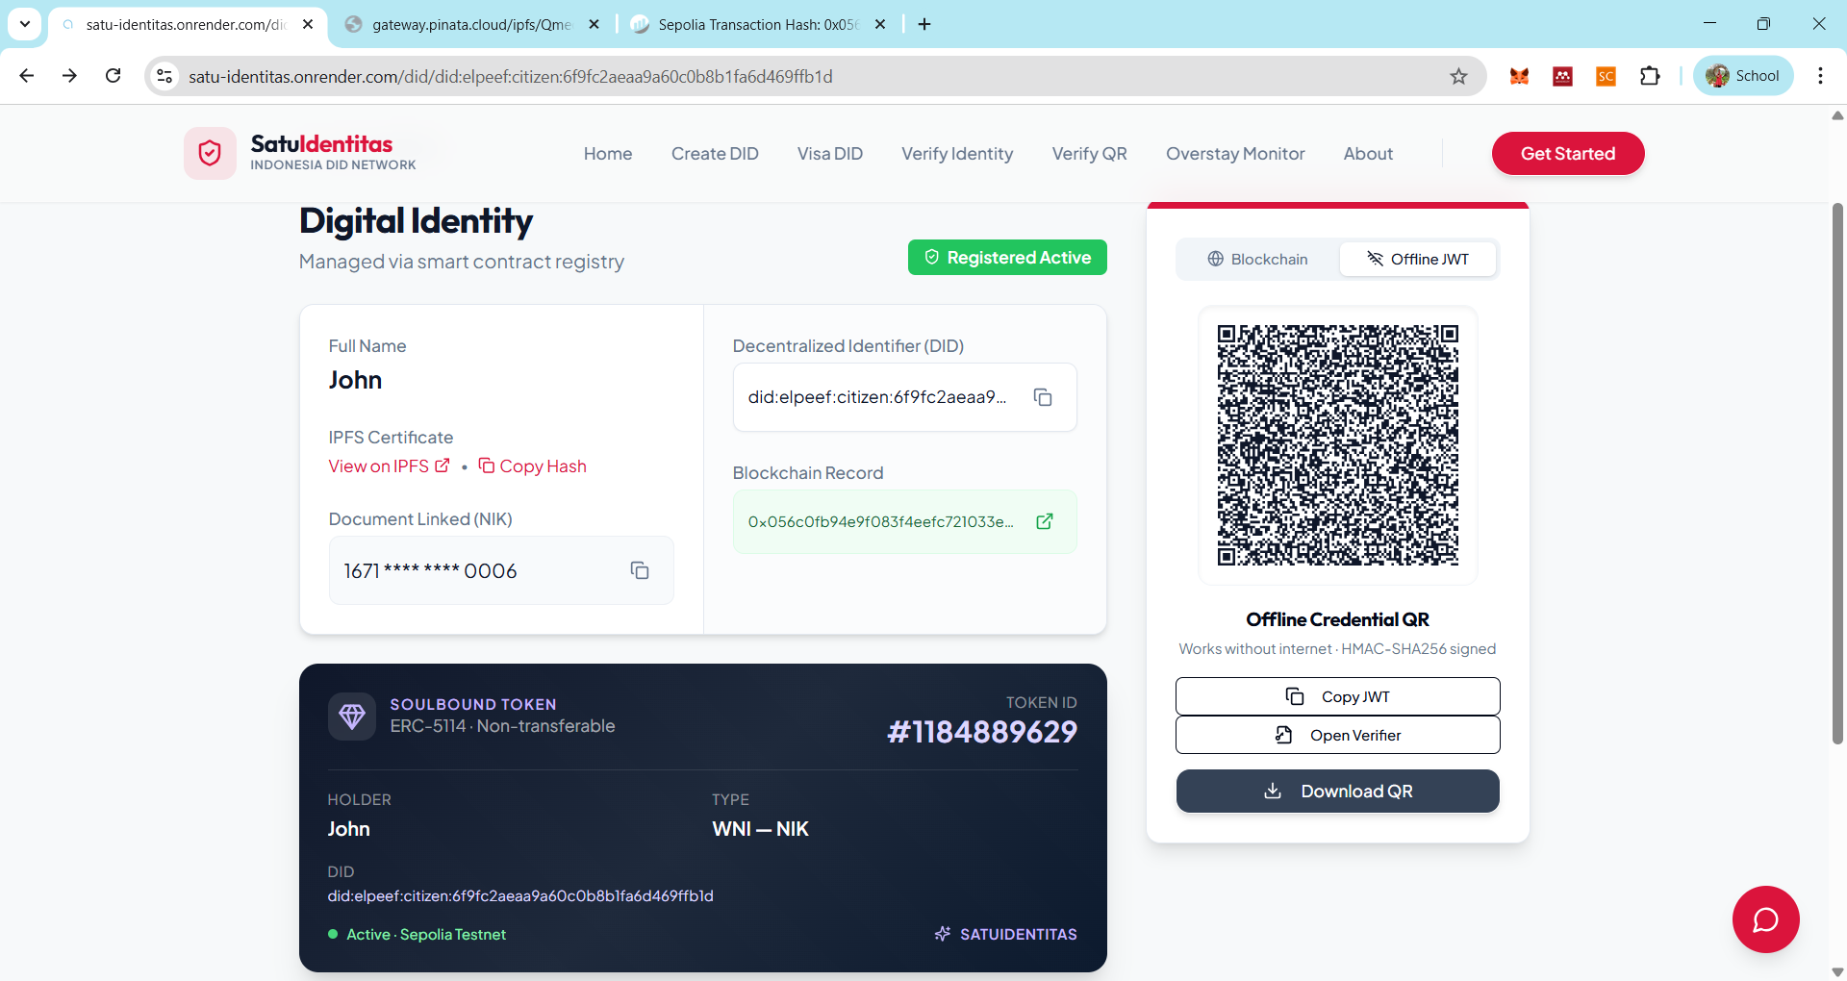Click the Digital Identity heading

tap(416, 221)
